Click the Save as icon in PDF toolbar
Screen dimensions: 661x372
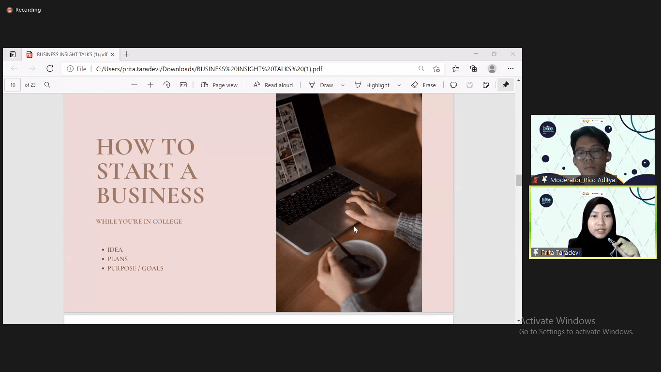point(486,85)
